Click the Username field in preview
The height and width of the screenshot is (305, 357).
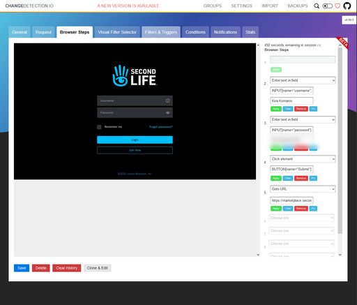click(x=135, y=101)
